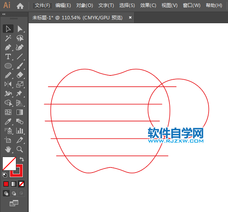Image resolution: width=228 pixels, height=212 pixels.
Task: Select the Direct Selection tool
Action: pyautogui.click(x=20, y=29)
